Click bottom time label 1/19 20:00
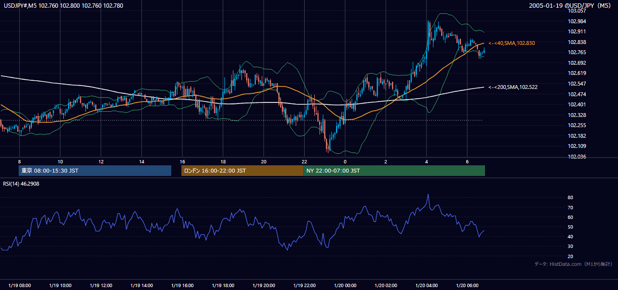Image resolution: width=618 pixels, height=290 pixels. (x=264, y=285)
